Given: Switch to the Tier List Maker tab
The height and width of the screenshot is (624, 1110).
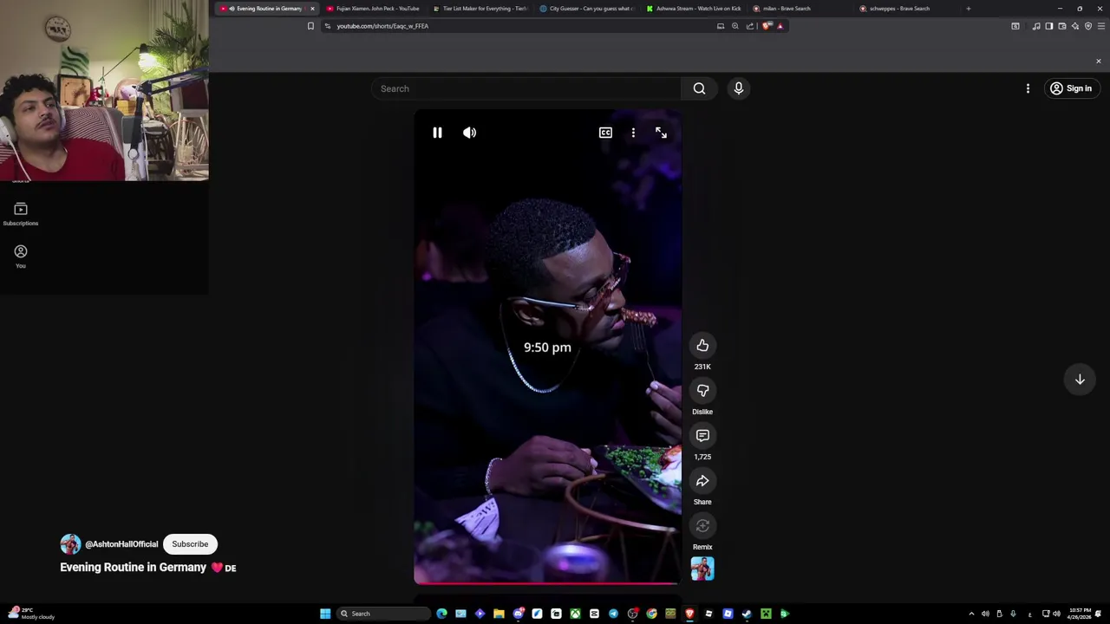Looking at the screenshot, I should [480, 9].
